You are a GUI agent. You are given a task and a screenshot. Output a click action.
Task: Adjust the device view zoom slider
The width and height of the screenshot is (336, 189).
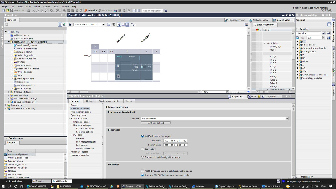[238, 92]
